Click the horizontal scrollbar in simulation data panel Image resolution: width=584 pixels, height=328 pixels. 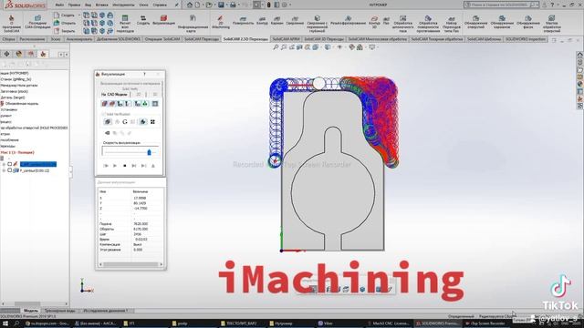(130, 264)
